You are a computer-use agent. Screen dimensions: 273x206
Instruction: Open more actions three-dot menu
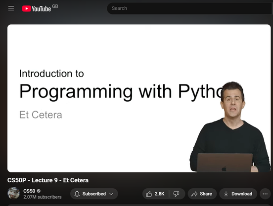[x=265, y=194]
